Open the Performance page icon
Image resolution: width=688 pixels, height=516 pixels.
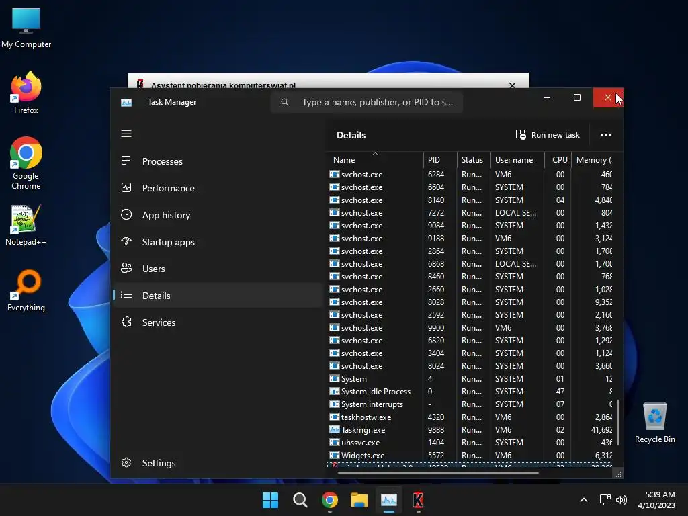click(x=126, y=188)
